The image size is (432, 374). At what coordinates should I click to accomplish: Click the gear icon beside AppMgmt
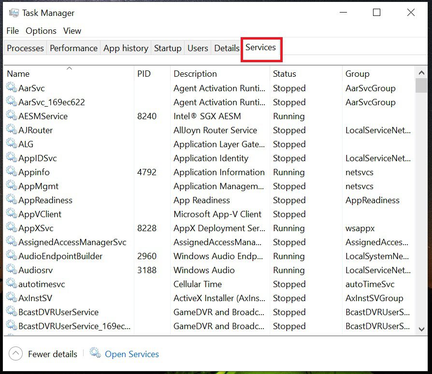click(12, 186)
